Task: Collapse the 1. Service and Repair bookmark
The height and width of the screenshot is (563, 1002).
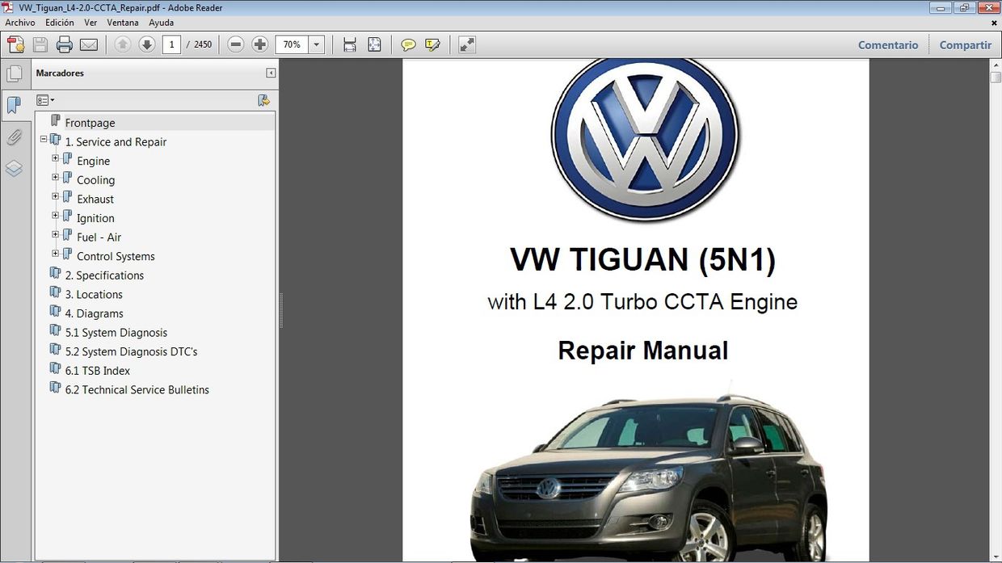Action: [44, 141]
